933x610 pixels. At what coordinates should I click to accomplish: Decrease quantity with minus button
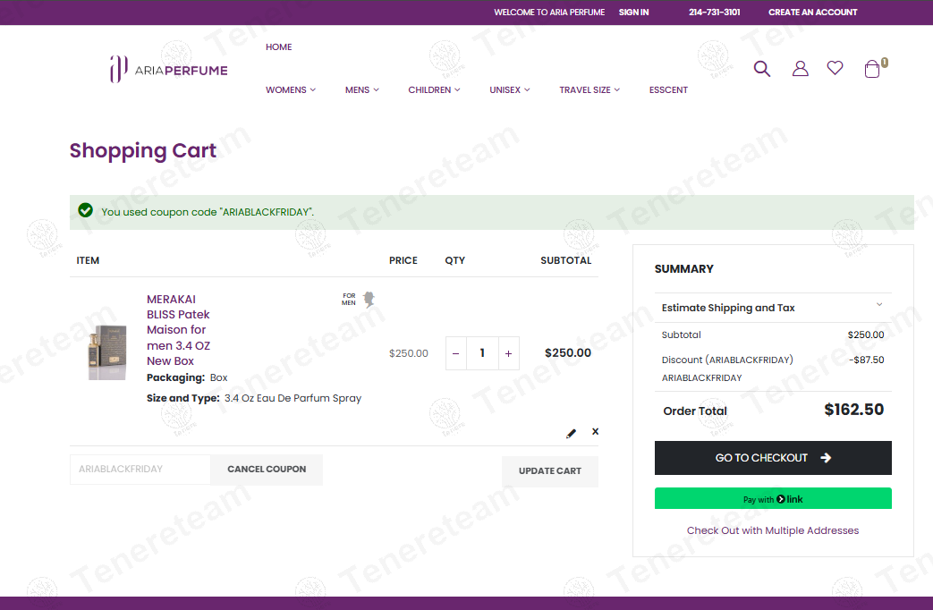pyautogui.click(x=456, y=353)
